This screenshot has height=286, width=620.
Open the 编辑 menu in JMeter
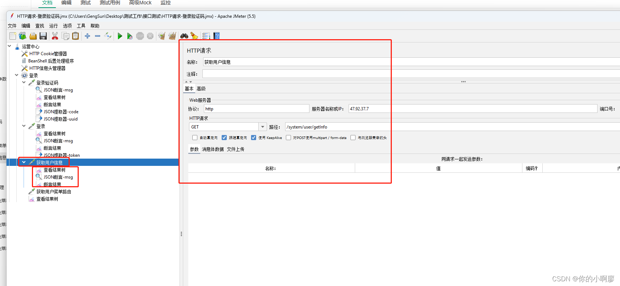point(26,26)
